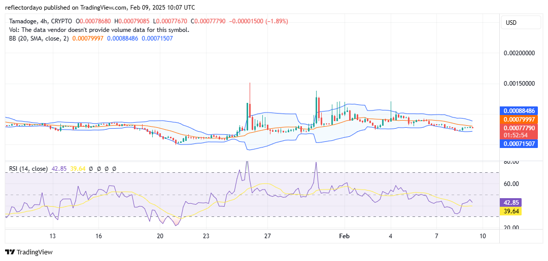Screen dimensions: 548x261
Task: Click the 80.00 RSI axis label
Action: tap(511, 162)
